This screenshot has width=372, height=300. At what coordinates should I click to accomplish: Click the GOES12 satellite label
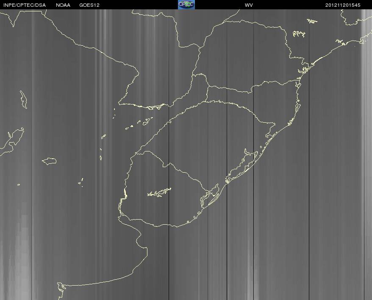pos(89,5)
